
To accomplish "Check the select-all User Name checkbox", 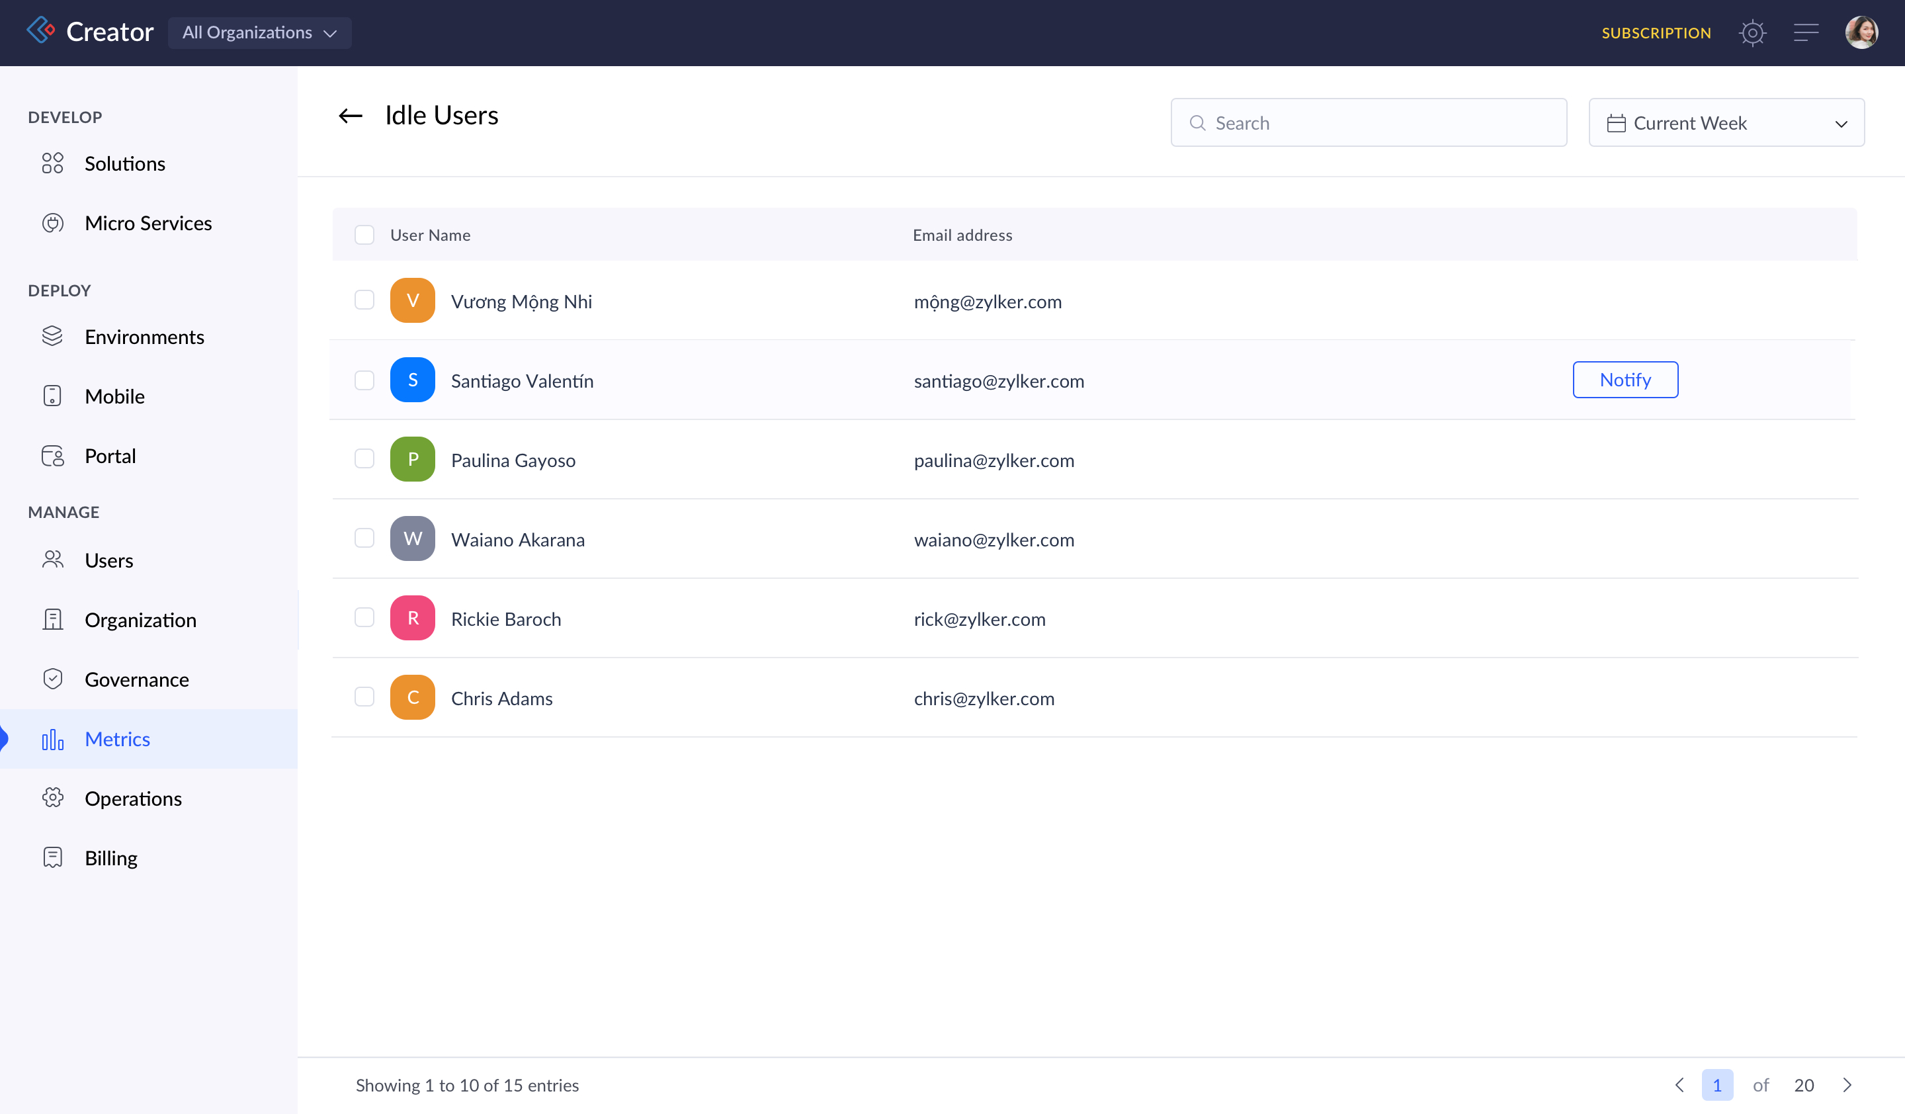I will tap(364, 235).
